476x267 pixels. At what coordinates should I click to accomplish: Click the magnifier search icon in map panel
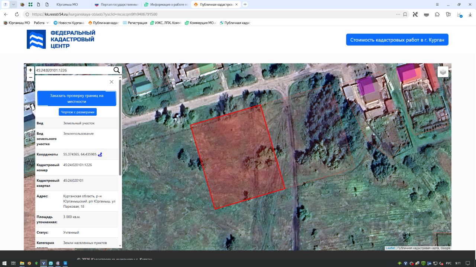[117, 70]
